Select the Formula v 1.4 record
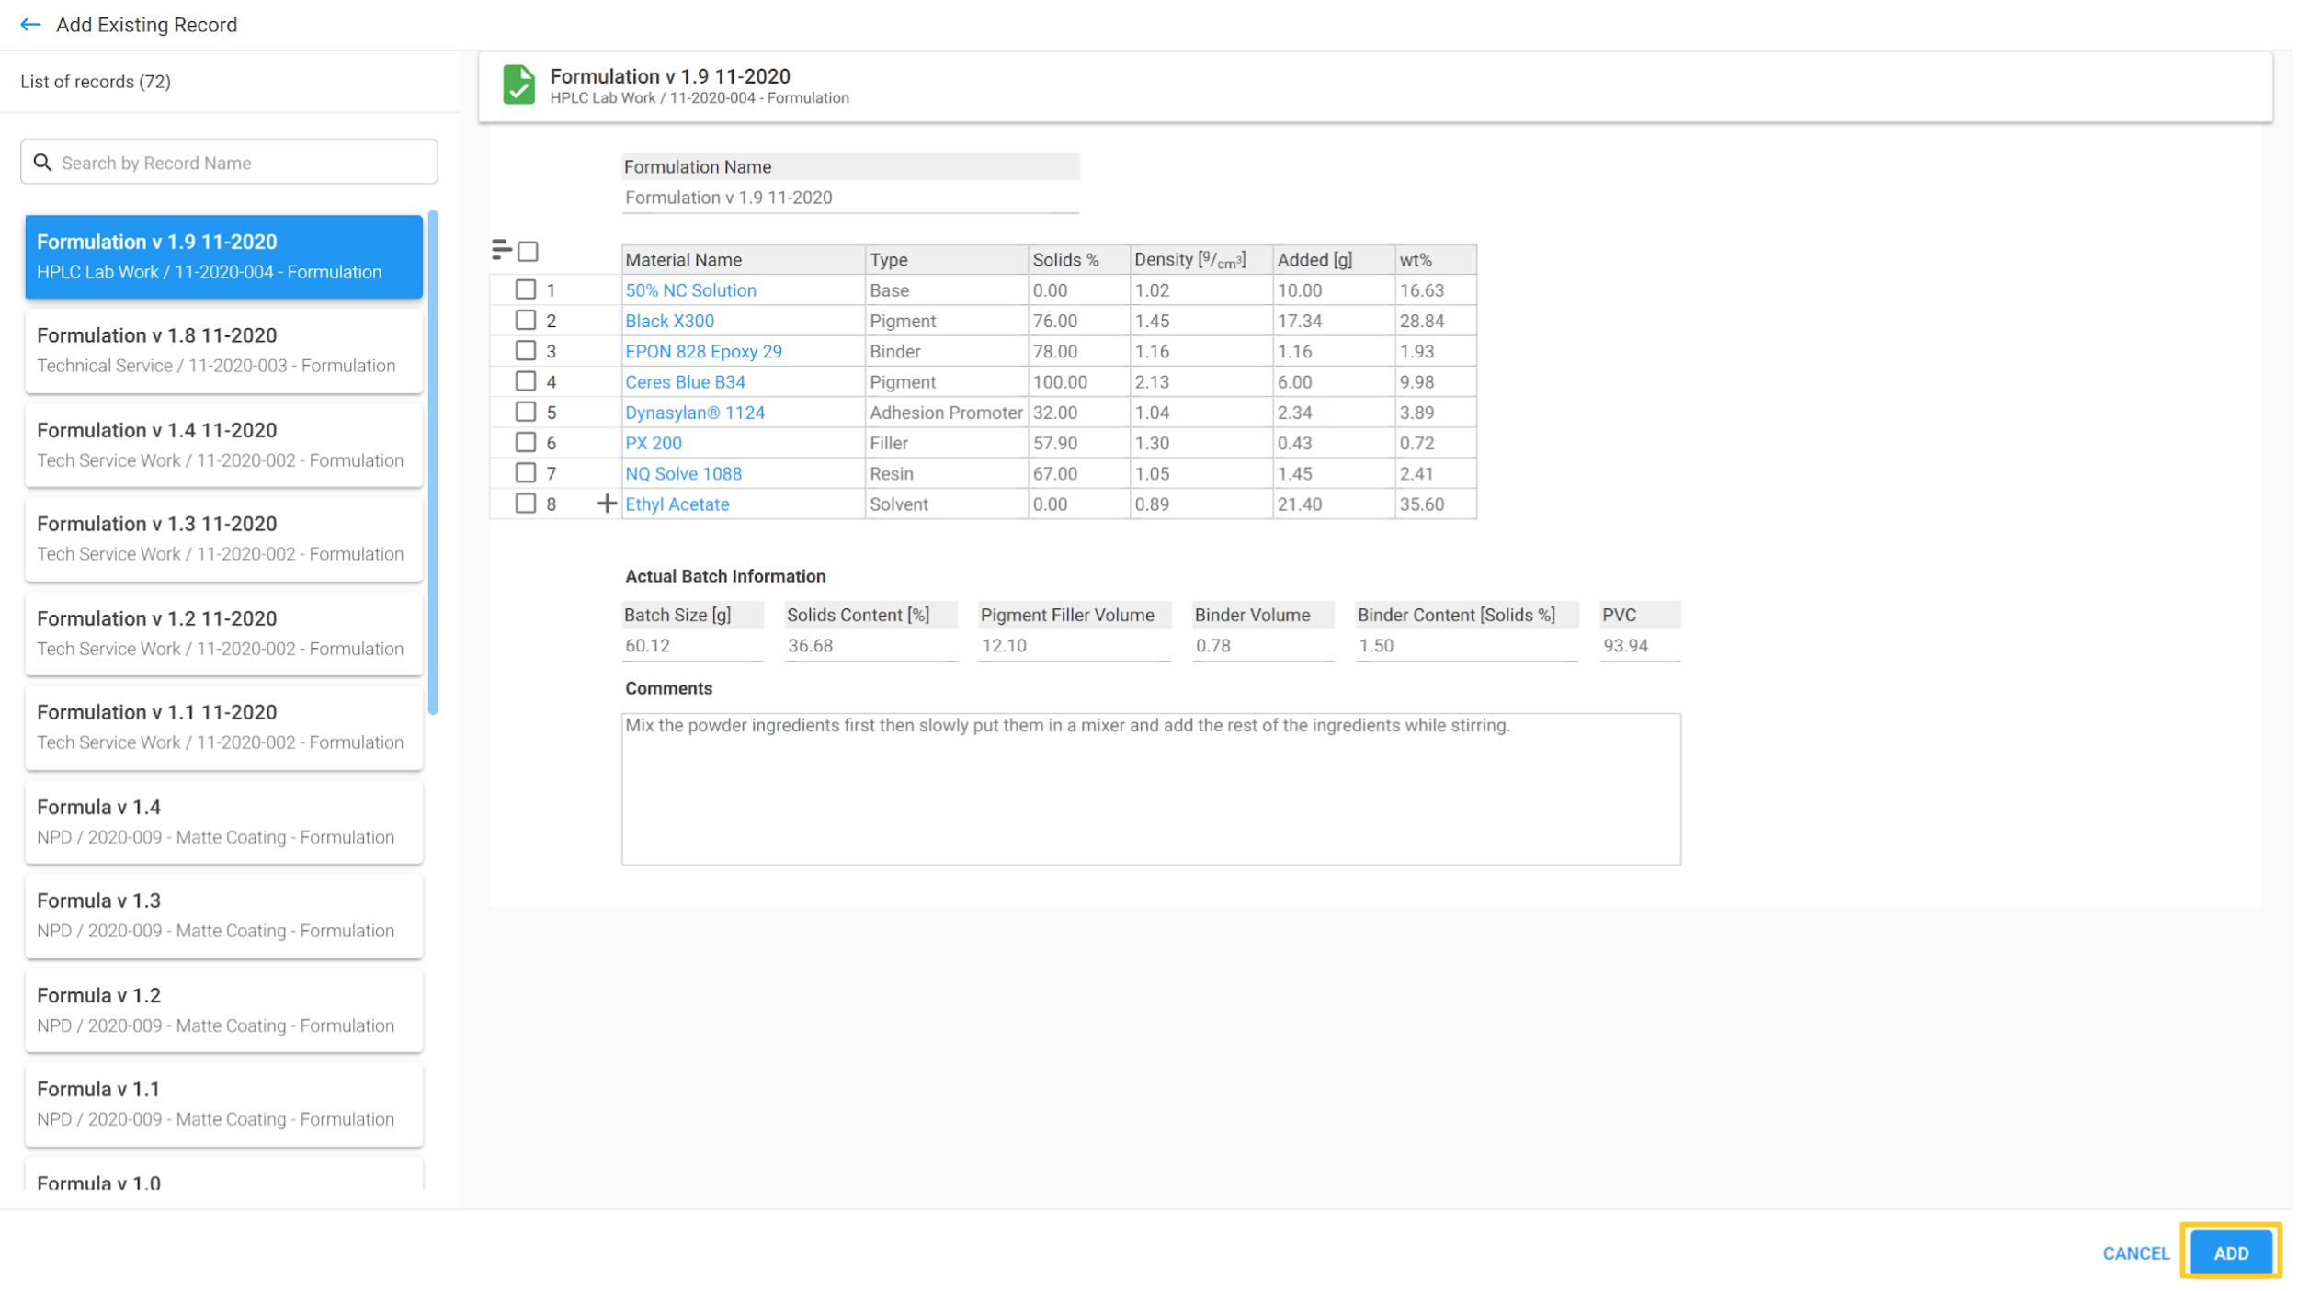This screenshot has height=1291, width=2298. [x=224, y=822]
